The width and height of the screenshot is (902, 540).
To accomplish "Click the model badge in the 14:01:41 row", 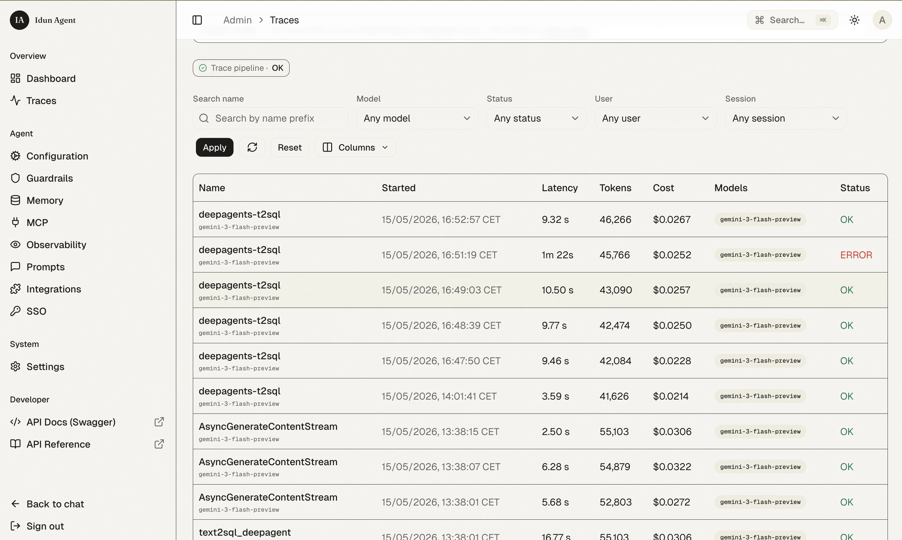I will (760, 396).
